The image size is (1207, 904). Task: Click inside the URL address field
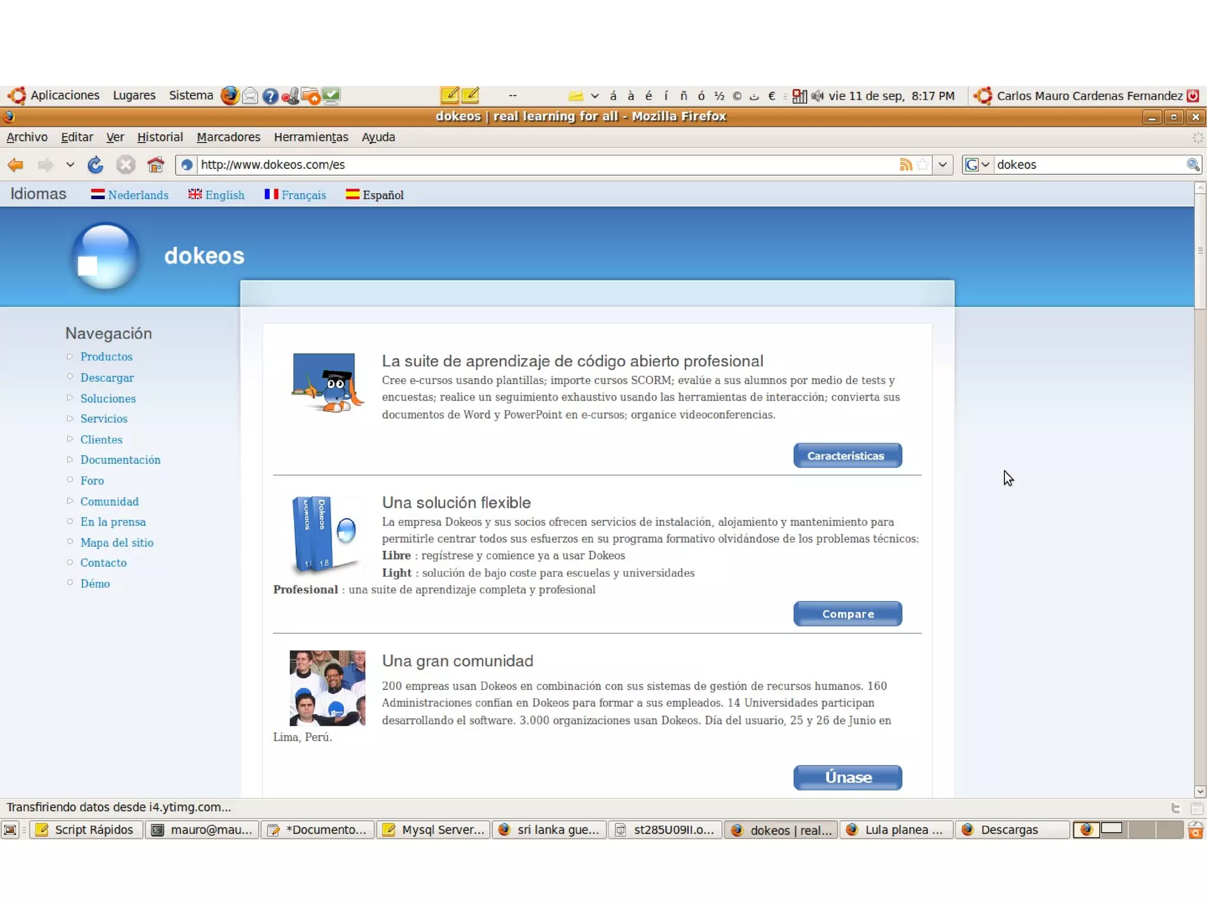coord(530,165)
